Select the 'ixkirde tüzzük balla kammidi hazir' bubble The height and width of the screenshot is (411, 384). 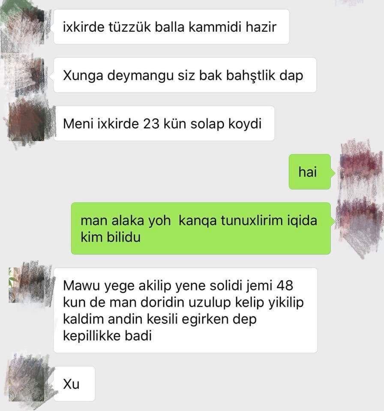click(x=171, y=27)
